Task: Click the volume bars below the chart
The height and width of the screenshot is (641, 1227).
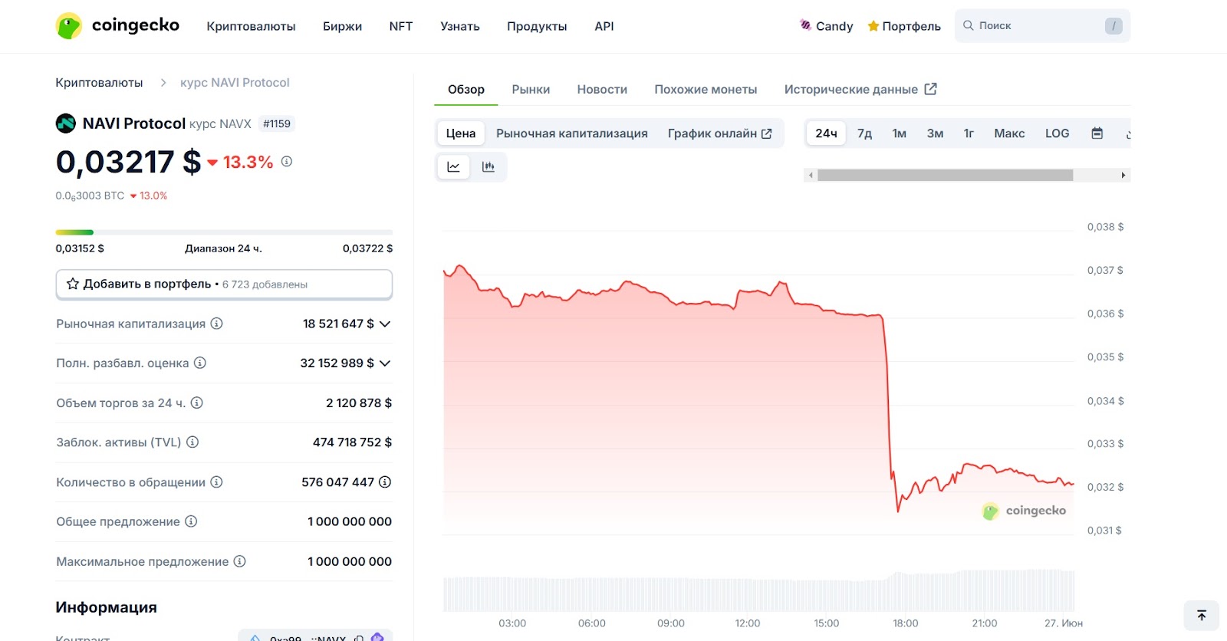Action: coord(759,592)
